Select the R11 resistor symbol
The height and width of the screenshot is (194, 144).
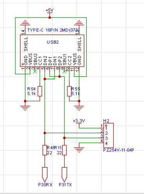64,150
